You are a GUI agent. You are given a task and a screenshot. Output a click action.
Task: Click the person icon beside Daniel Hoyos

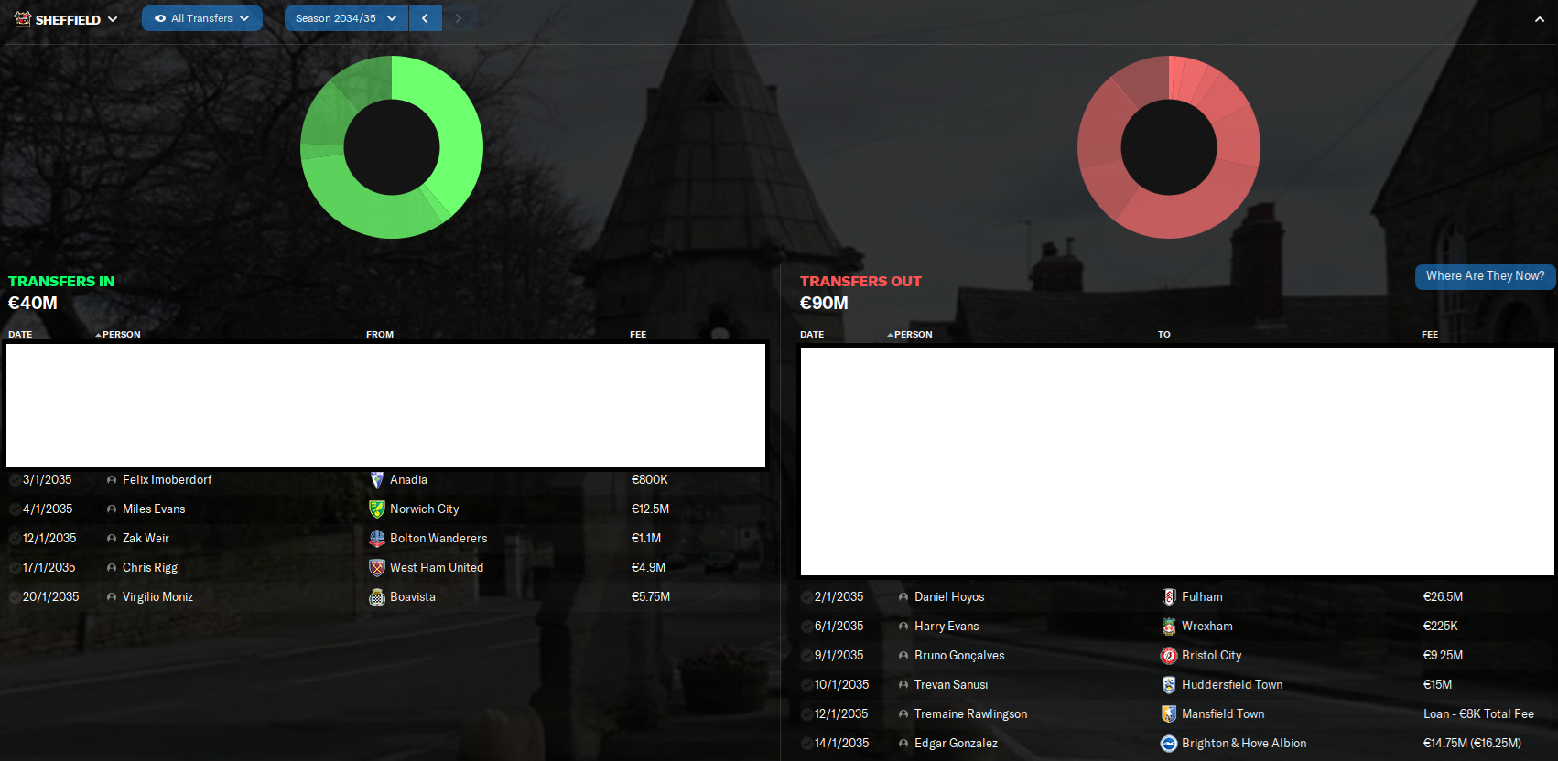point(903,597)
